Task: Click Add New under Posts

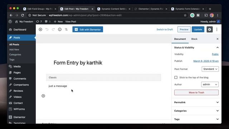Action: [14, 49]
